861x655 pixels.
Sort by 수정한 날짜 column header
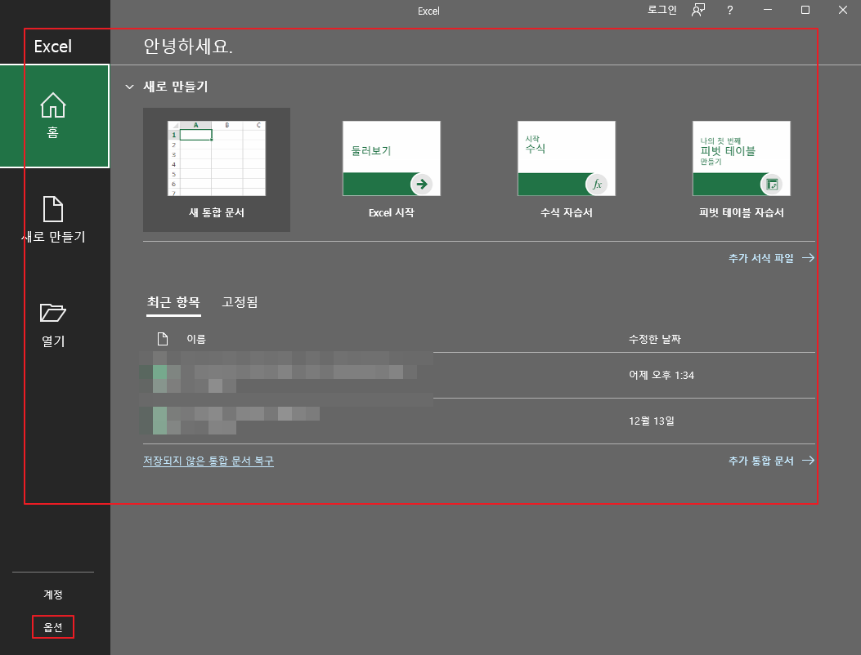point(654,339)
